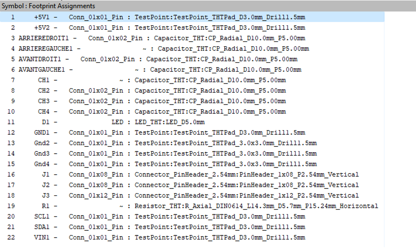
Task: Select the J1 pin header row
Action: click(x=183, y=174)
